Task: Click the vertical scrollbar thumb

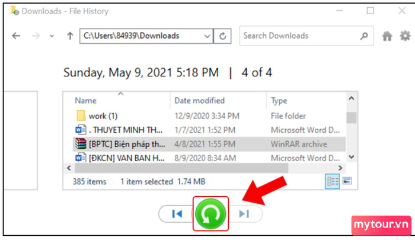Action: point(352,118)
